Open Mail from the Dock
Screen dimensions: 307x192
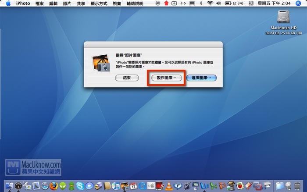tap(36, 185)
